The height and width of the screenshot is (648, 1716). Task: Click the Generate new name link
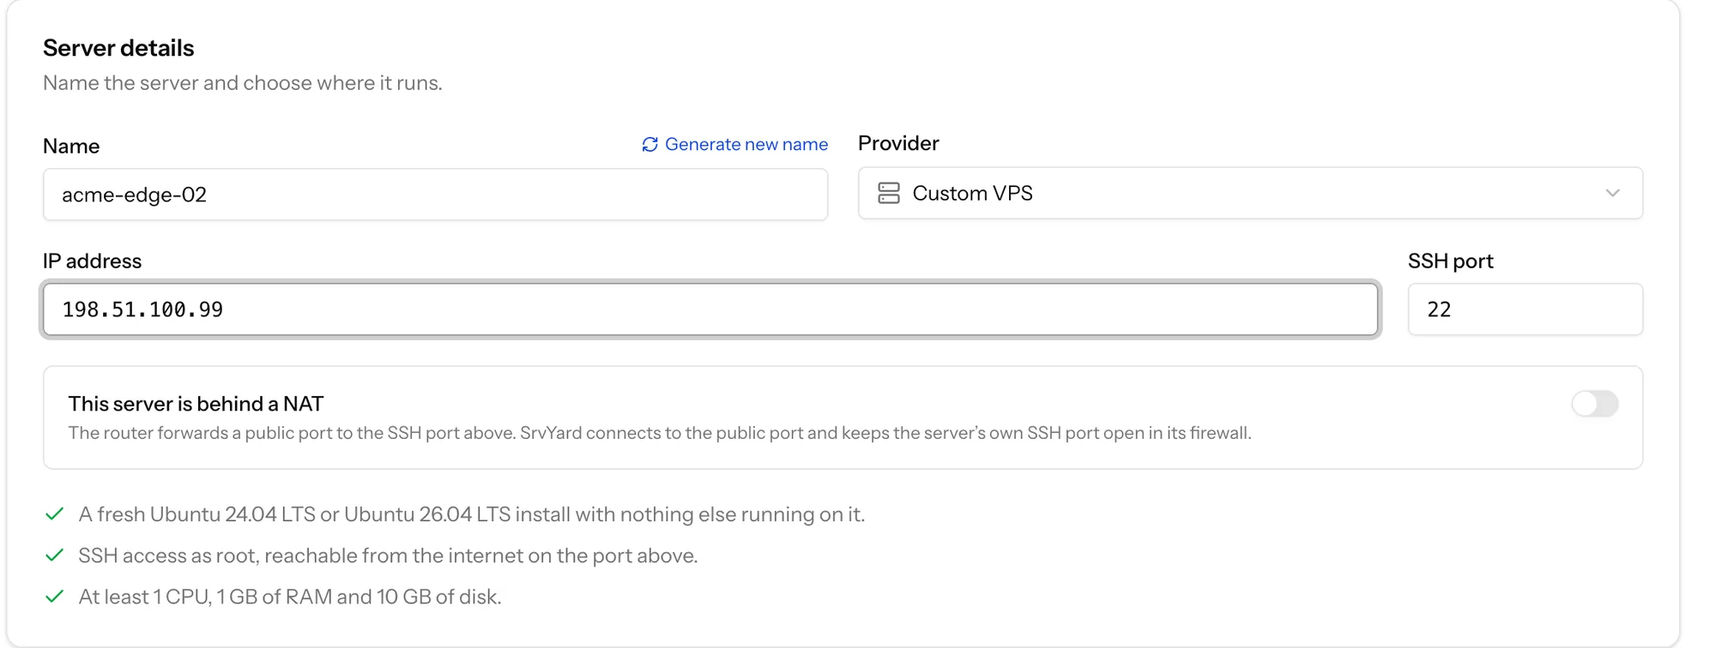click(x=735, y=144)
